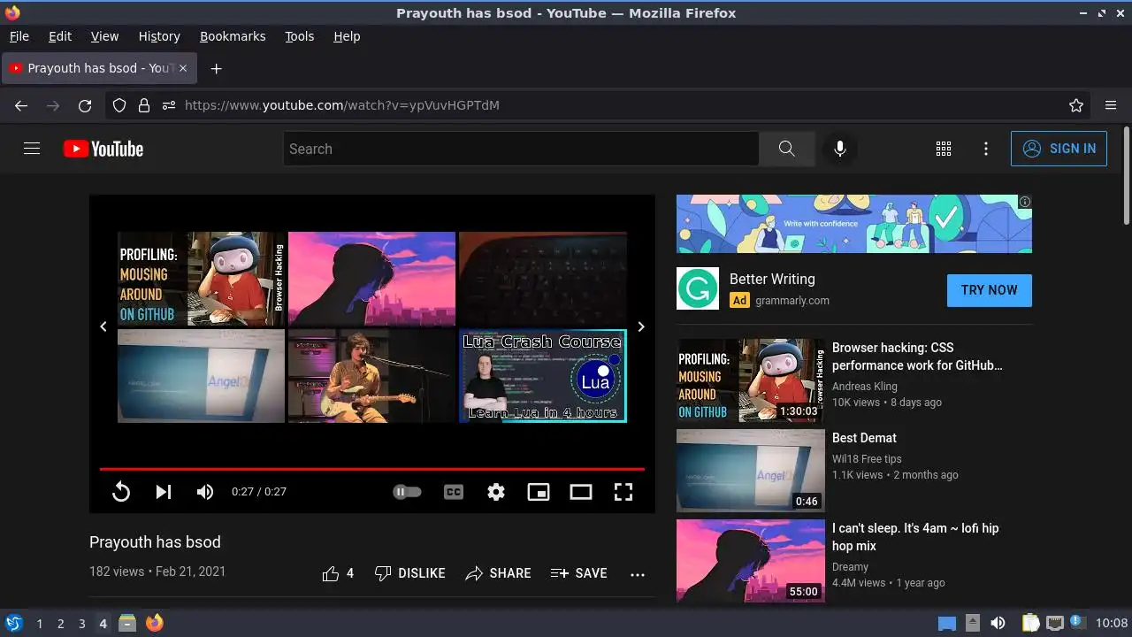
Task: Click the Grammarly TRY NOW button
Action: point(989,290)
